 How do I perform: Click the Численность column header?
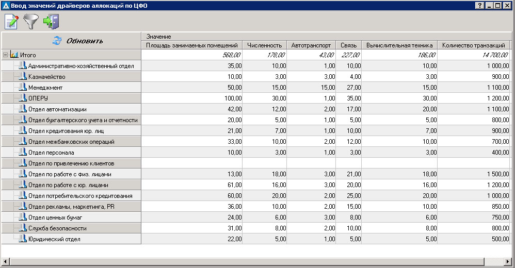tap(264, 45)
